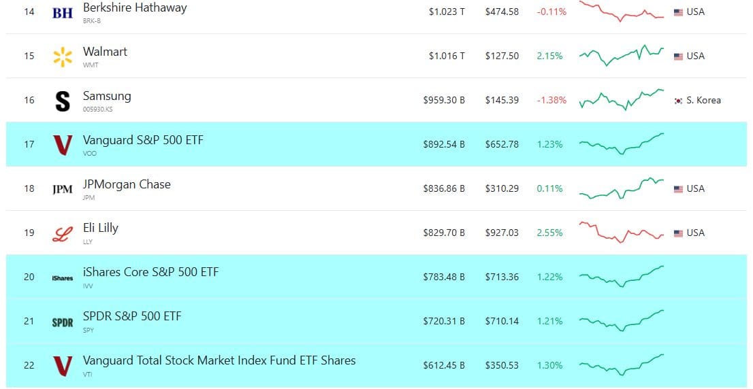Screen dimensions: 753x389
Task: Click the Eli Lilly script logo
Action: coord(63,234)
